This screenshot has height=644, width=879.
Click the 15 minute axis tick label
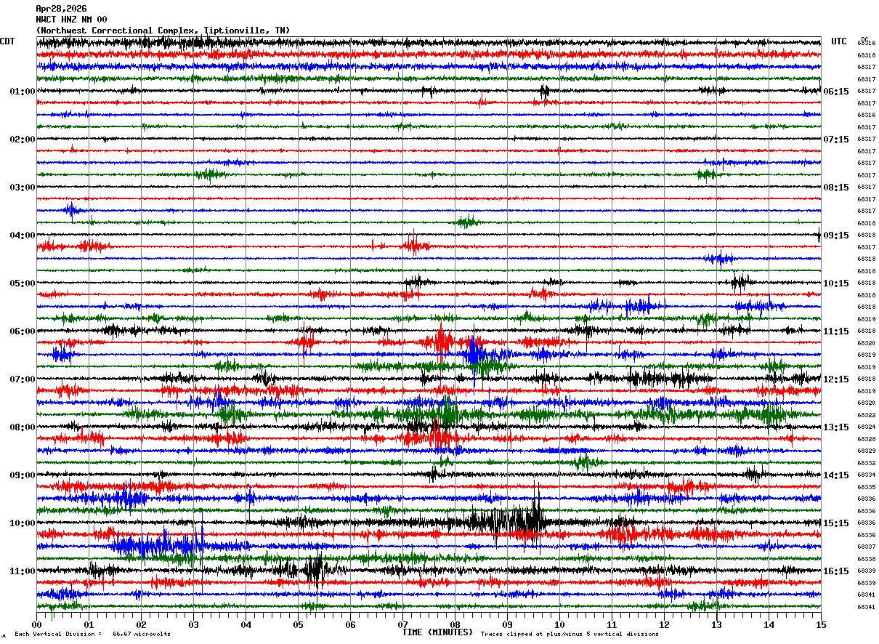point(821,624)
